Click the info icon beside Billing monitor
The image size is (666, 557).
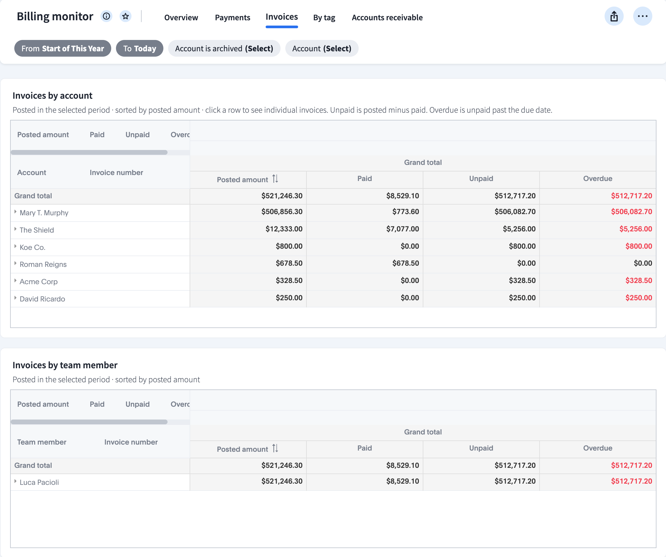pos(106,16)
